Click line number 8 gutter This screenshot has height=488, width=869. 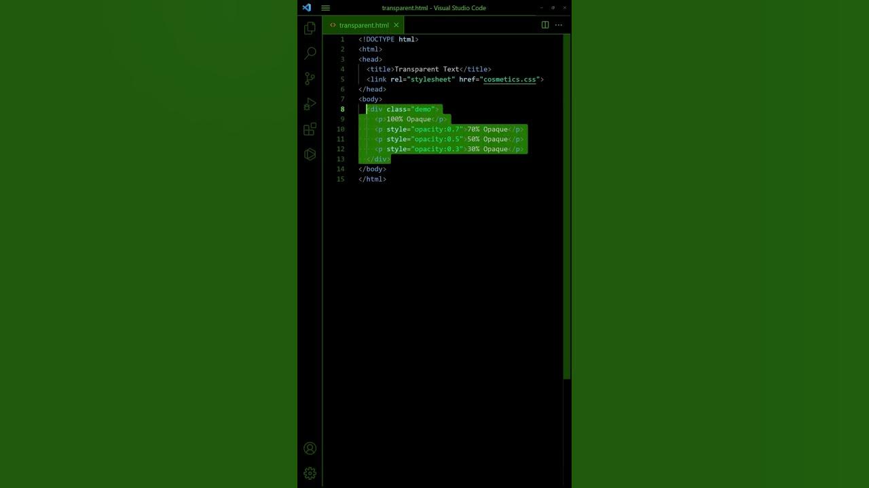342,109
